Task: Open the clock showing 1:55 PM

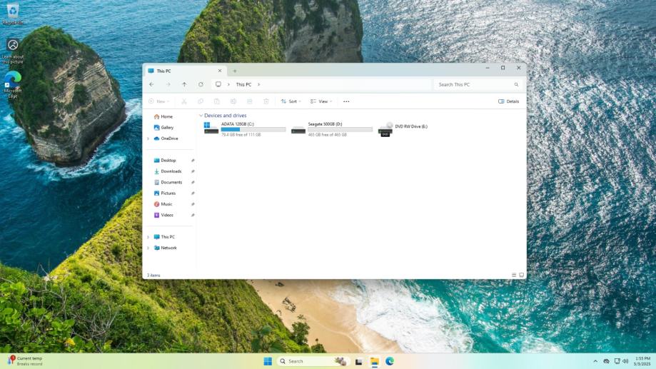Action: coord(642,361)
